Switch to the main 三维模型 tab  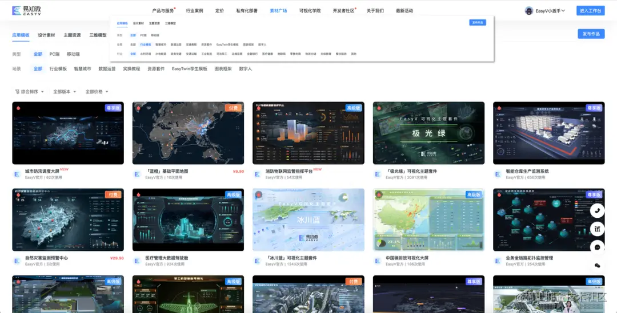[98, 35]
